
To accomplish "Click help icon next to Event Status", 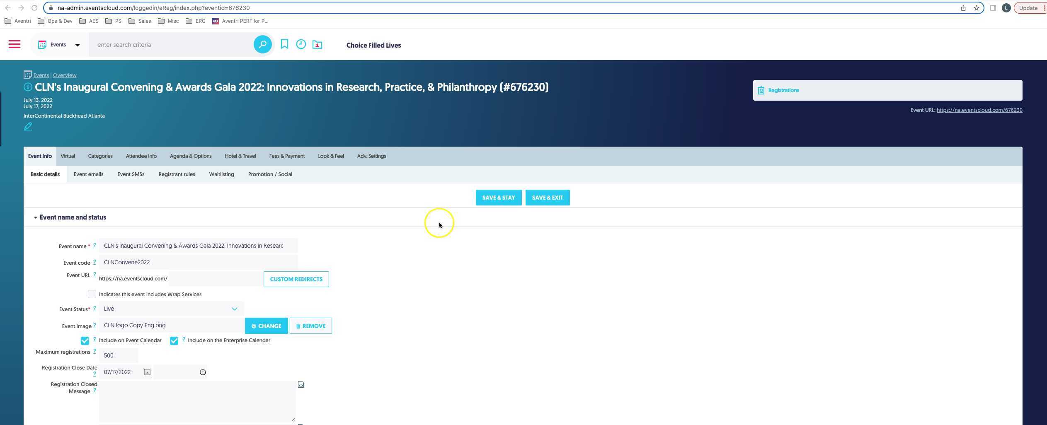I will [95, 308].
